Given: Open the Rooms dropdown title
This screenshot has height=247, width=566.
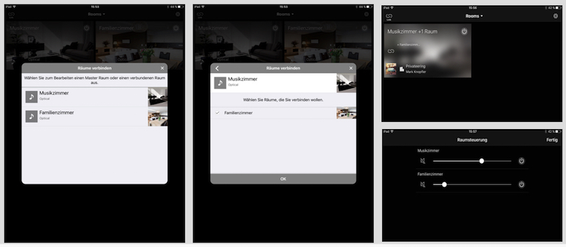Looking at the screenshot, I should pyautogui.click(x=473, y=16).
